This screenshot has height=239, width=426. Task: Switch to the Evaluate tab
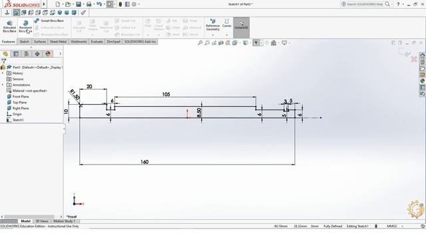(97, 41)
